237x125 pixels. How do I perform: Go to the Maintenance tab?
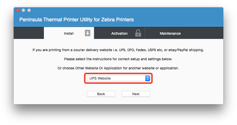(170, 34)
